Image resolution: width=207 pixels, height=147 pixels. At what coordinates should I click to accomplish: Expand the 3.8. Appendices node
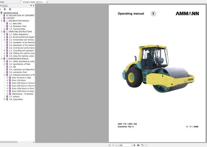pos(4,99)
